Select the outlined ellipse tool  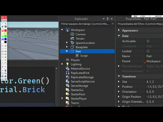tap(3, 54)
